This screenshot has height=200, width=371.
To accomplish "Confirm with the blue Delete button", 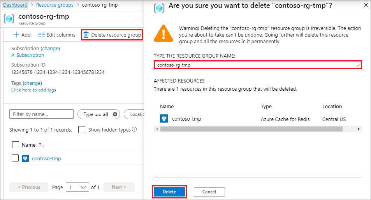I will click(169, 192).
